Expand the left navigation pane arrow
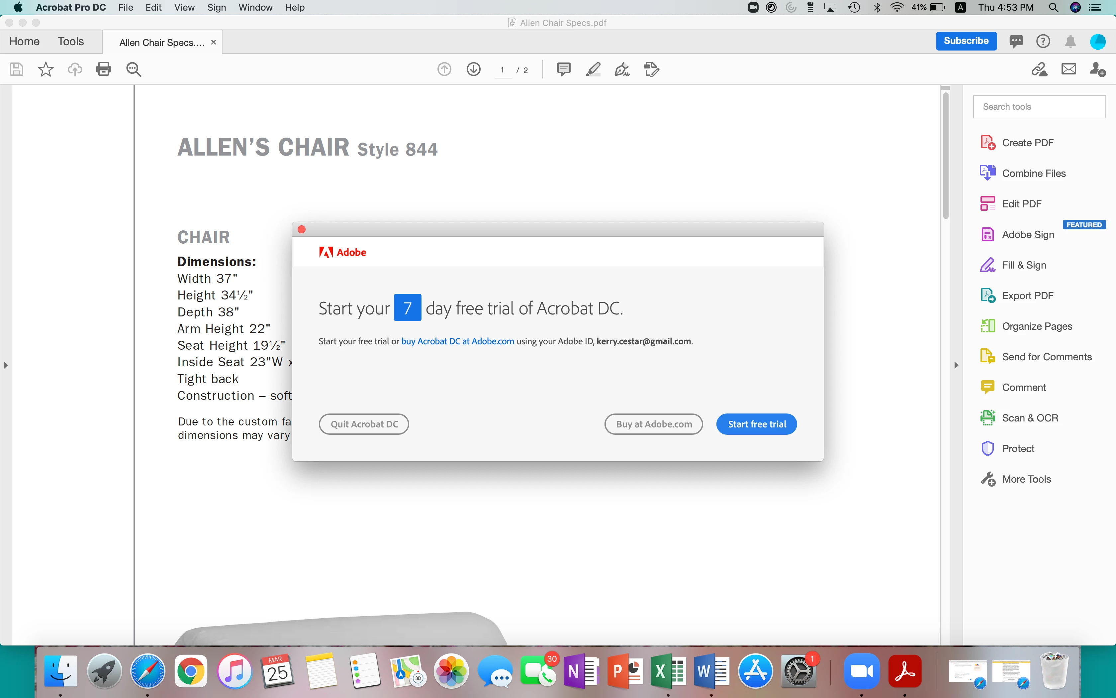This screenshot has height=698, width=1116. pyautogui.click(x=6, y=365)
